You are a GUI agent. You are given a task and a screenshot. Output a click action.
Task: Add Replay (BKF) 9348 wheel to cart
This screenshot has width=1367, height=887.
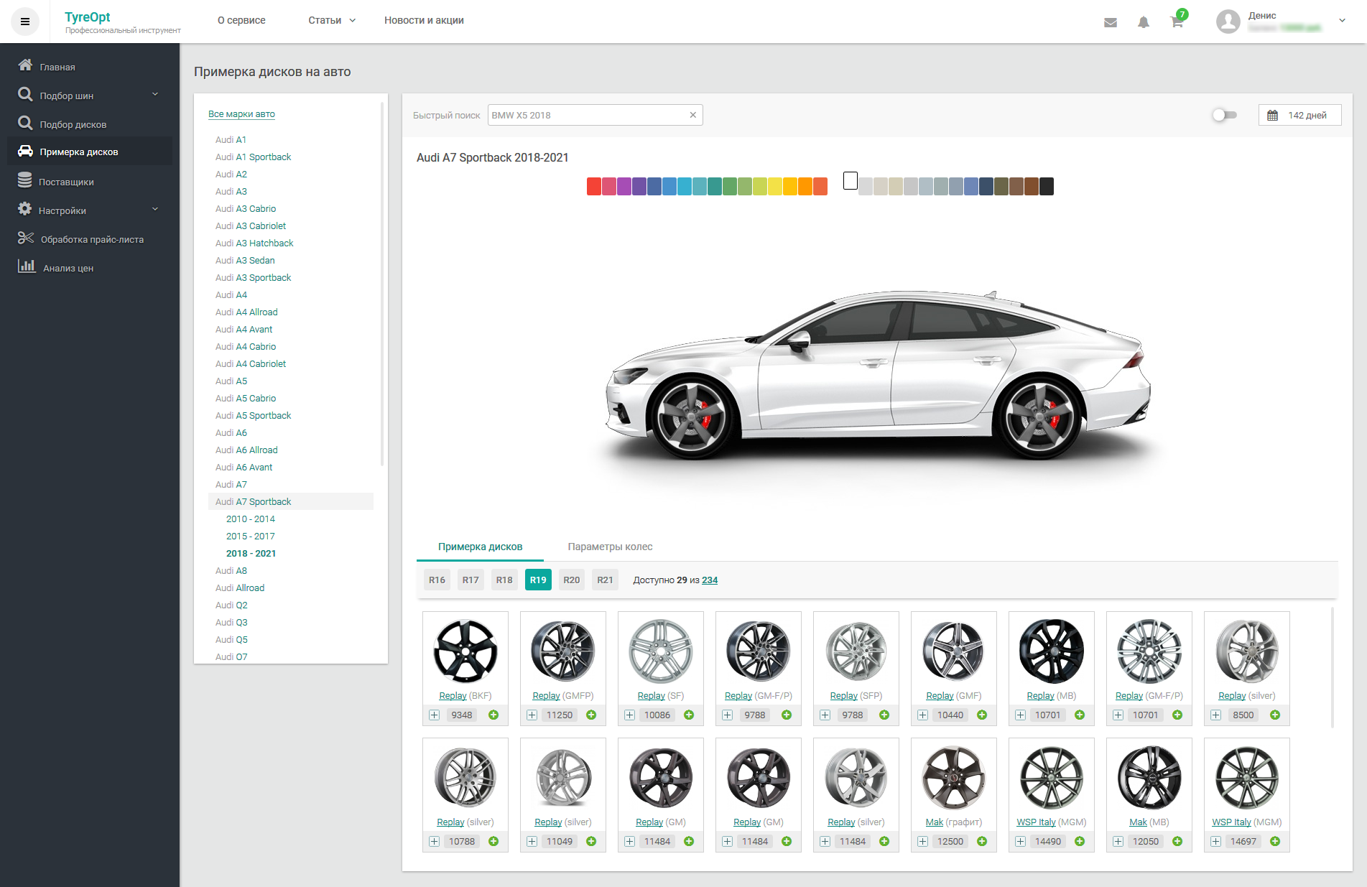click(493, 715)
